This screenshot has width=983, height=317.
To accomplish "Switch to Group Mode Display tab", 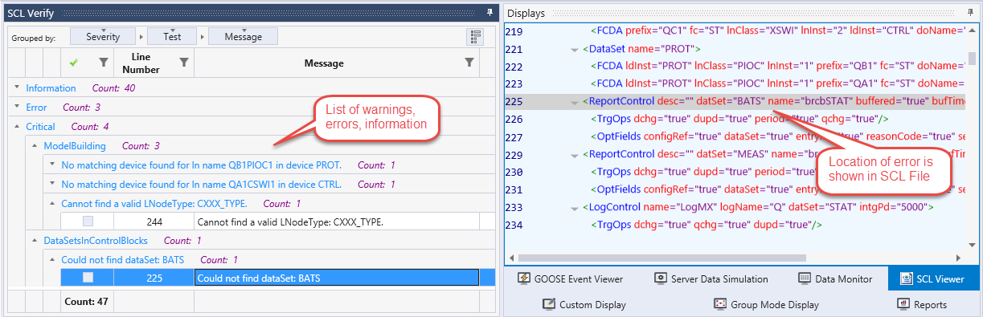I will [x=766, y=304].
